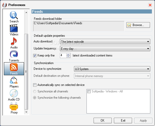The width and height of the screenshot is (155, 126).
Task: Click the sidebar scroll down arrow
Action: point(26,112)
